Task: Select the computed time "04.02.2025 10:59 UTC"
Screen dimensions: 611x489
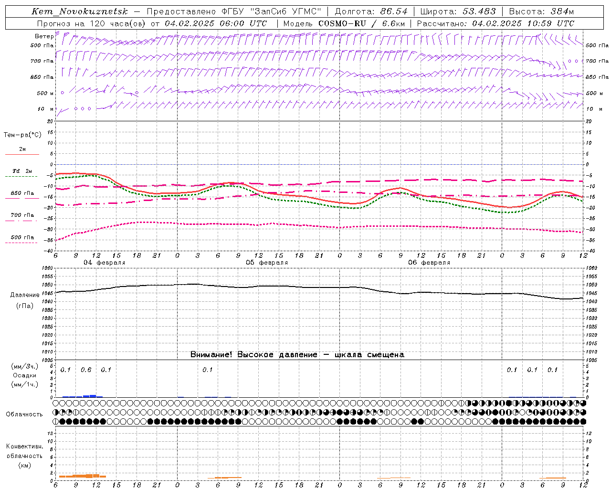Action: click(523, 23)
